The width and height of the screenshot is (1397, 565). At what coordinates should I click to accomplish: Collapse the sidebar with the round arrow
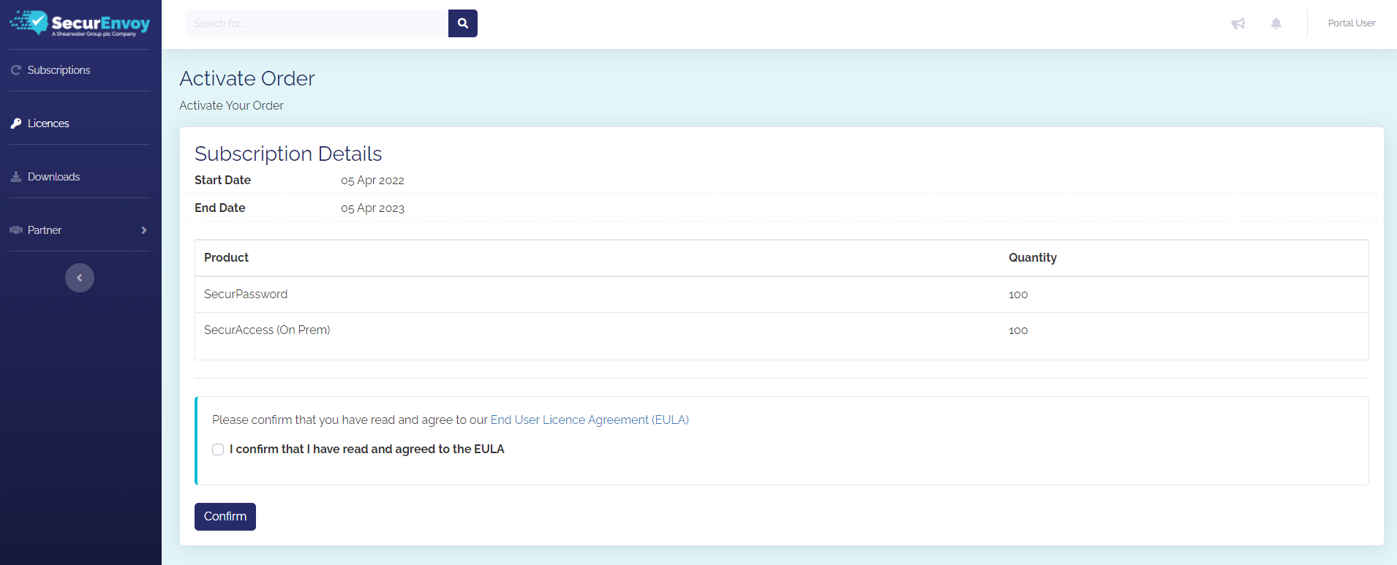click(80, 278)
